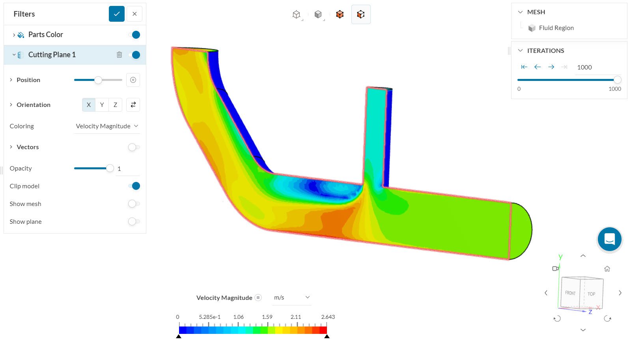631x339 pixels.
Task: Select the Z orientation axis
Action: [x=115, y=105]
